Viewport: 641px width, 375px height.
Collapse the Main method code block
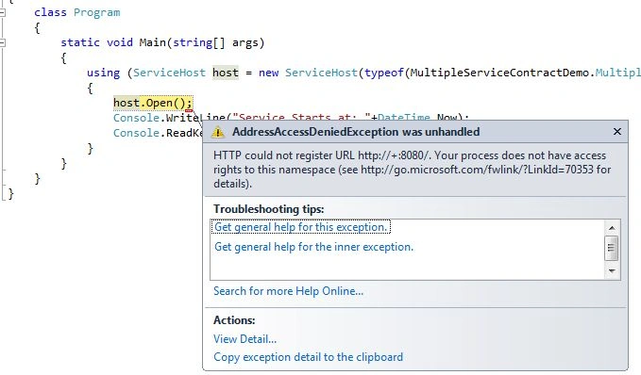click(3, 42)
